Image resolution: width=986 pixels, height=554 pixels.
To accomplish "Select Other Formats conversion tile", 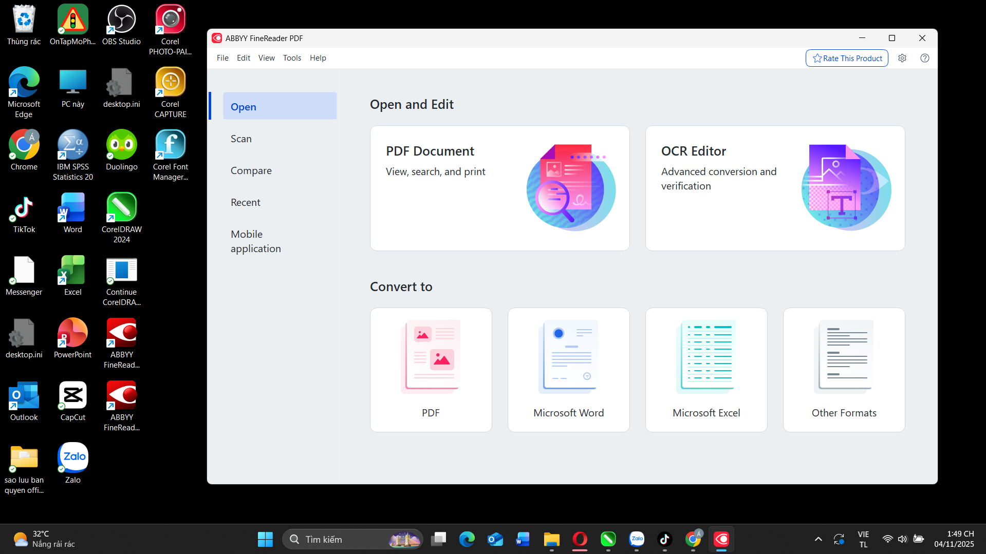I will tap(844, 370).
